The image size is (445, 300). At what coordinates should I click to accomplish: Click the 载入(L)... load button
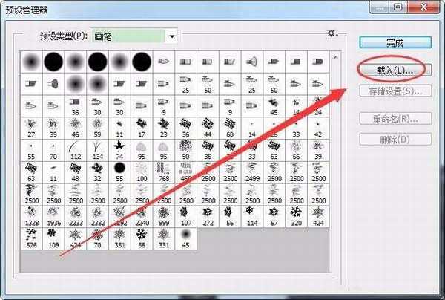[x=391, y=69]
